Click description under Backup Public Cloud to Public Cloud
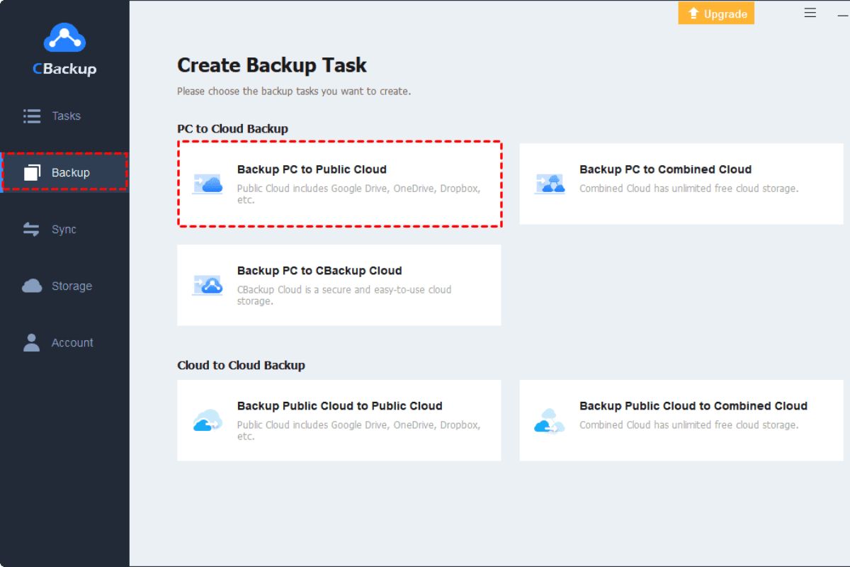This screenshot has height=567, width=850. pyautogui.click(x=358, y=431)
